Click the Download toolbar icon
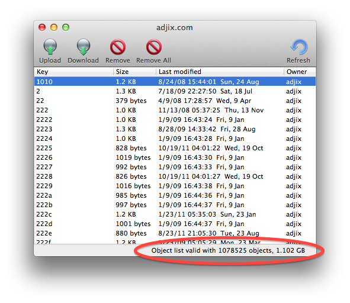The image size is (350, 303). click(x=84, y=47)
